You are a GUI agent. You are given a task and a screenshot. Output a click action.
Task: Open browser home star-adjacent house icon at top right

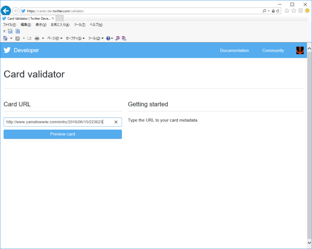click(x=287, y=11)
